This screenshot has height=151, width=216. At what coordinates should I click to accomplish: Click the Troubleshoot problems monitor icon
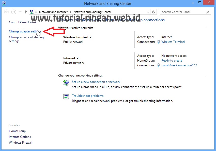click(66, 97)
